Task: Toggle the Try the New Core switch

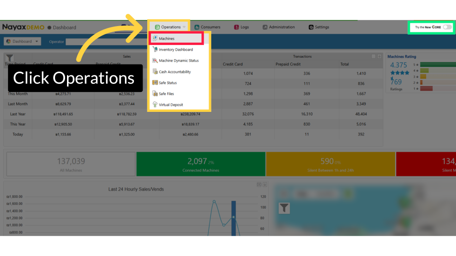Action: click(x=446, y=27)
